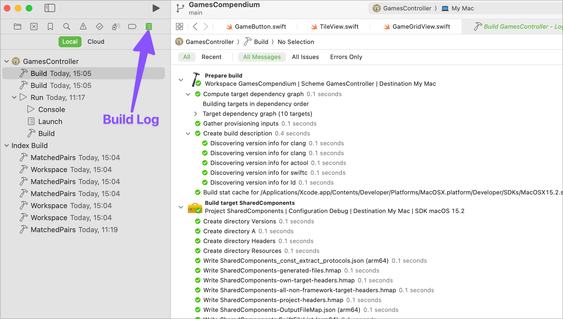
Task: Click the search icon in toolbar
Action: coord(66,26)
